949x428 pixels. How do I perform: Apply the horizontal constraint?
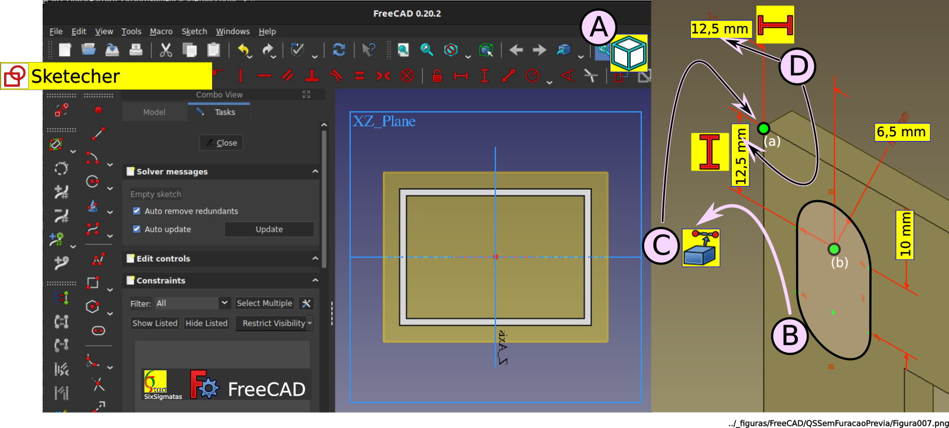[265, 76]
